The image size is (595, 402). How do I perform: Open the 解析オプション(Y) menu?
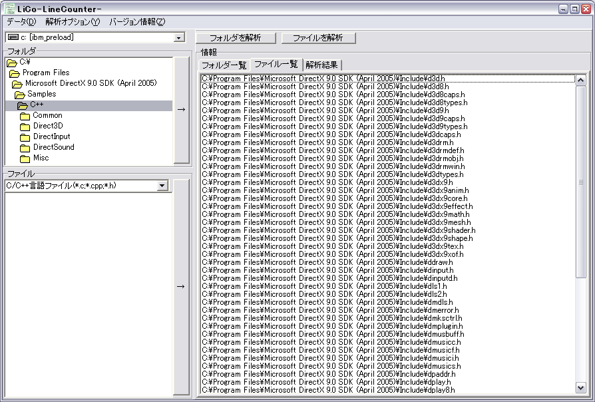pyautogui.click(x=73, y=22)
